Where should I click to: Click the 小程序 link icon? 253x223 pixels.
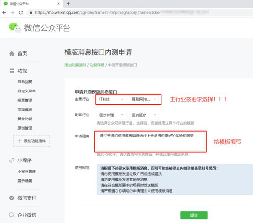pos(11,160)
